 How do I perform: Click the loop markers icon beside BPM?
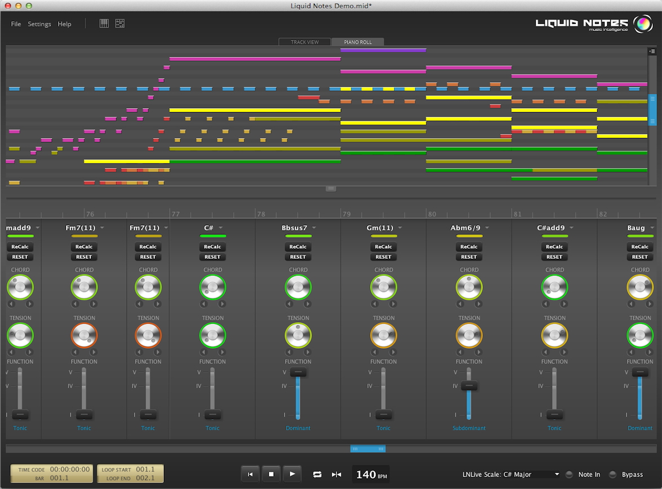click(x=336, y=474)
